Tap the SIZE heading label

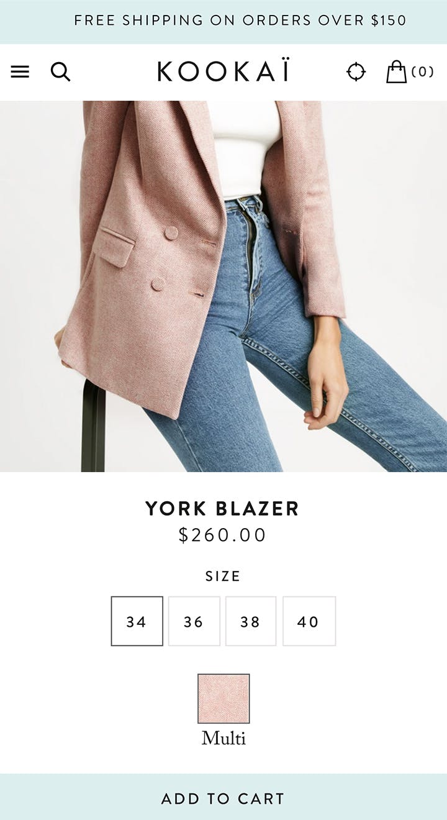point(223,576)
